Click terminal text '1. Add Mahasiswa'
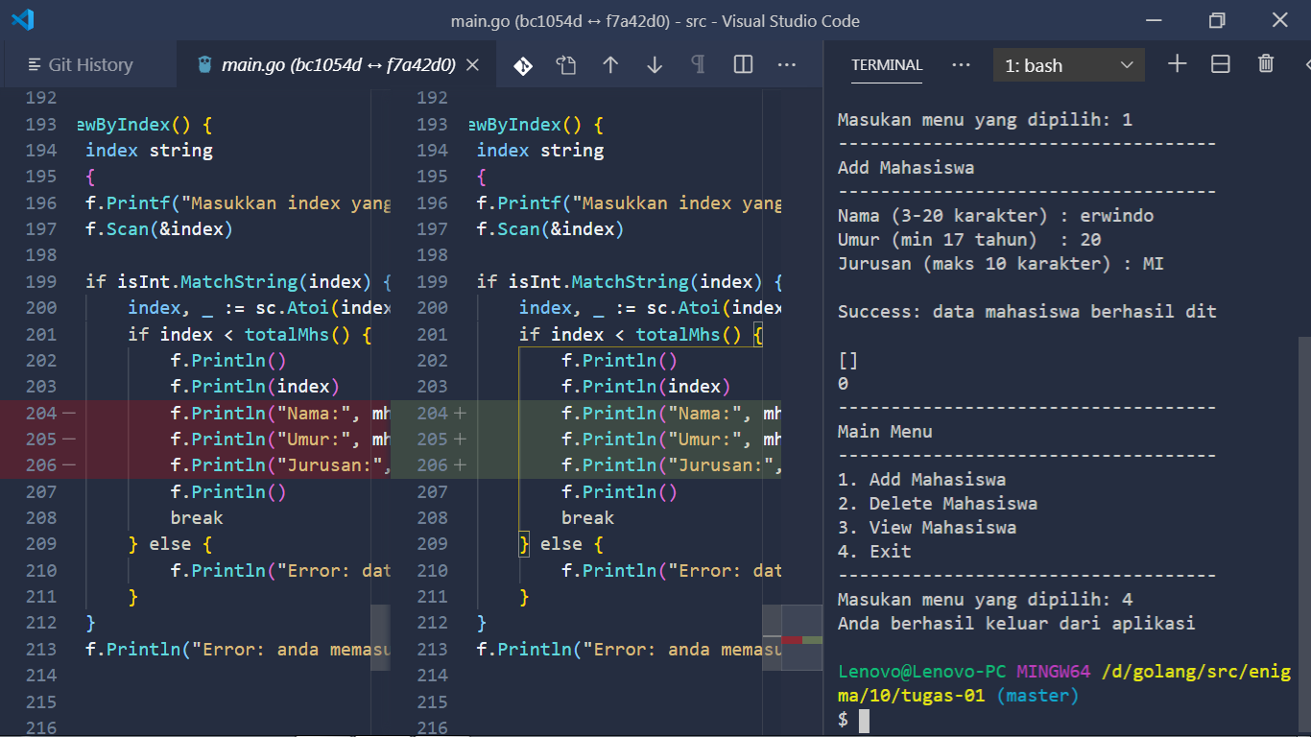1311x737 pixels. click(x=921, y=480)
